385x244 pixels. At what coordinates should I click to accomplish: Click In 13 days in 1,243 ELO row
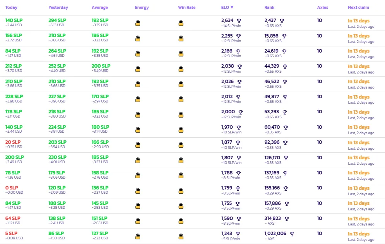[358, 234]
